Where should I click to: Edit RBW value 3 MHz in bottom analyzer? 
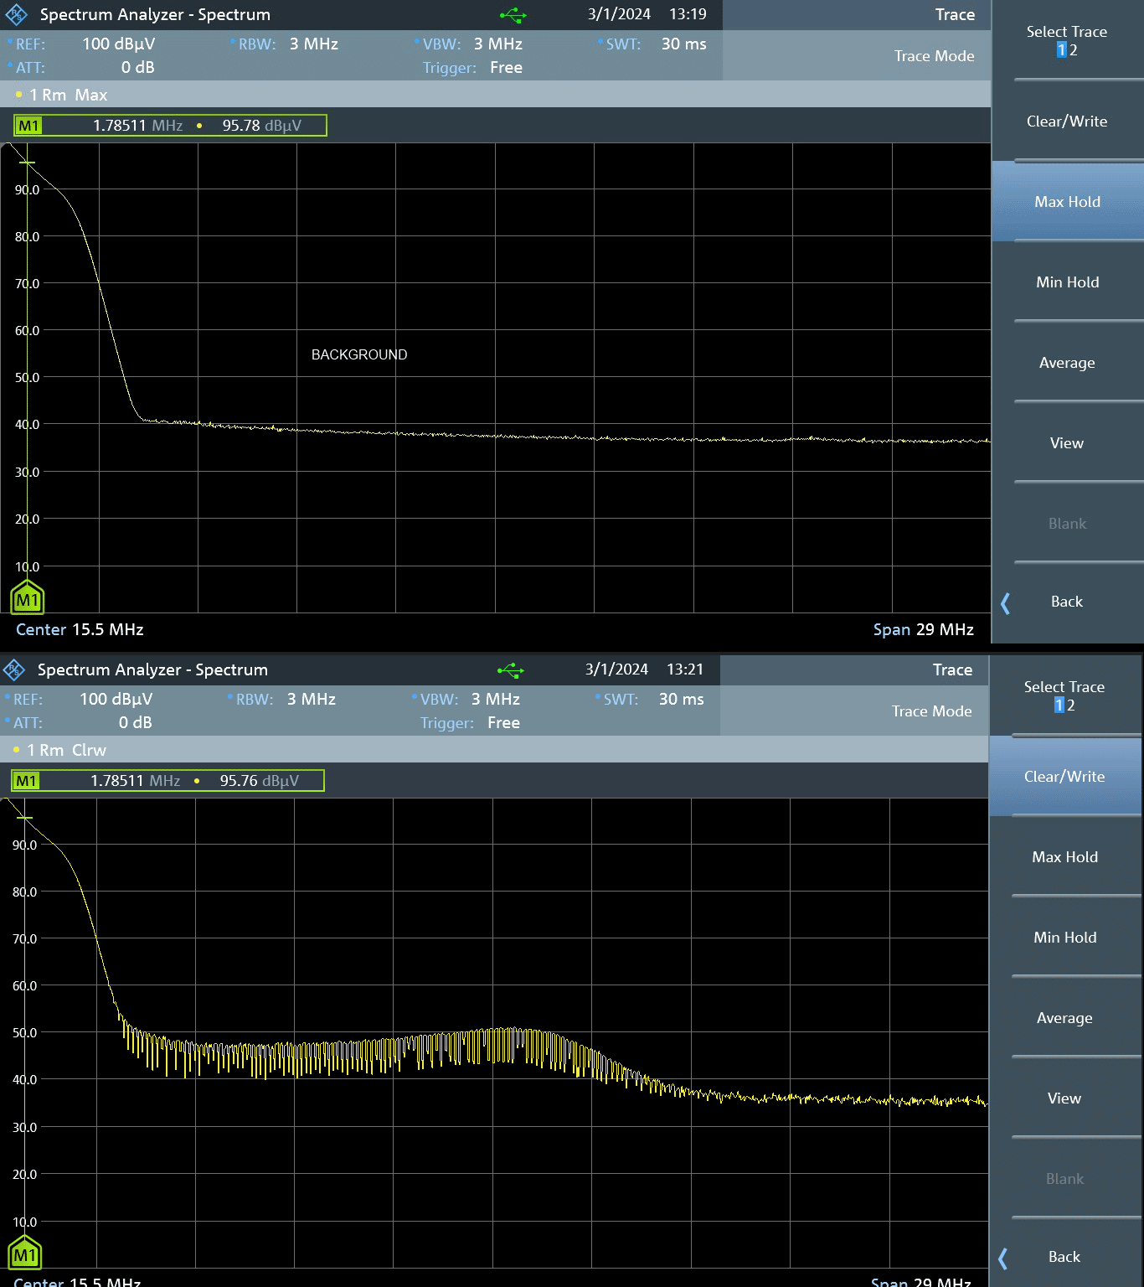pyautogui.click(x=312, y=700)
